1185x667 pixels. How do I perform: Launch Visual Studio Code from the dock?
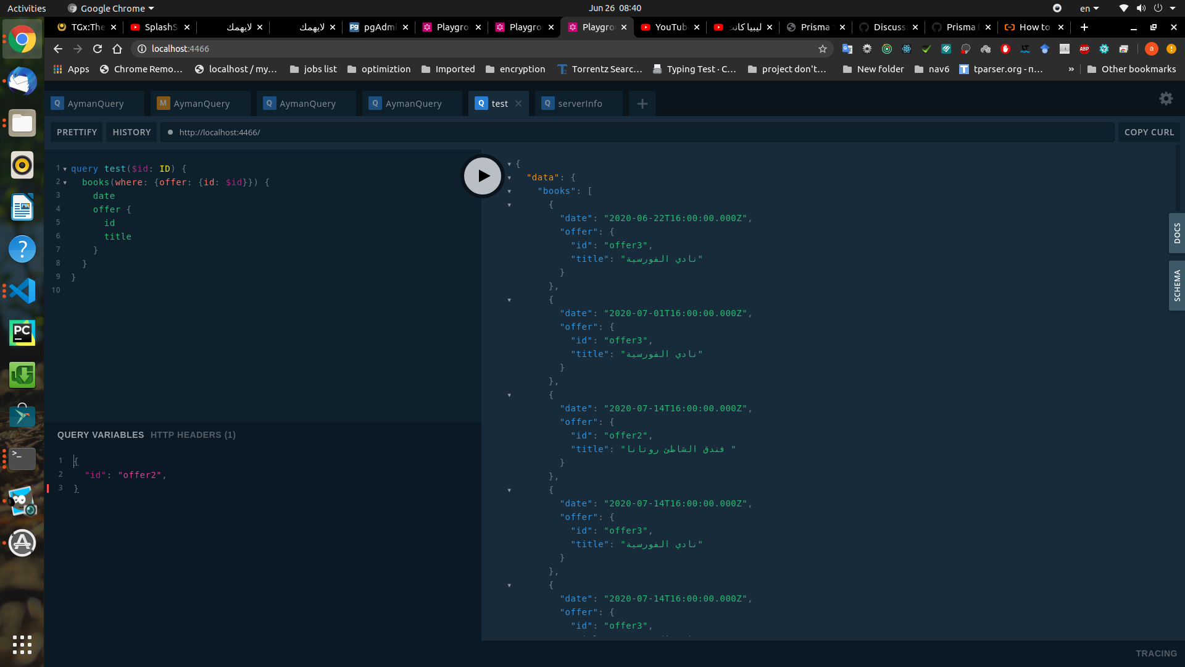coord(22,291)
